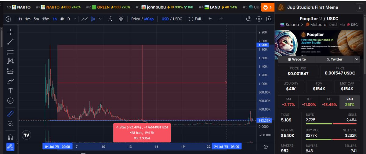Open the emoji sticker tool

[10, 100]
